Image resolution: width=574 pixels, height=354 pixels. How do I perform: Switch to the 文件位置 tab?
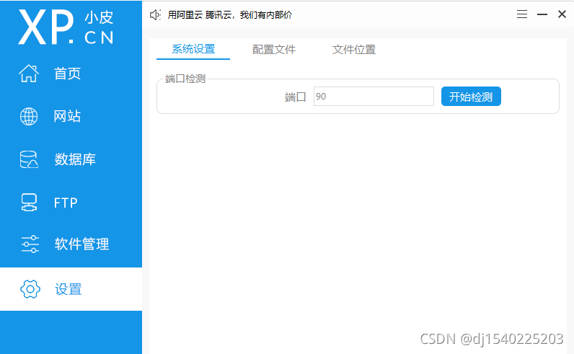pyautogui.click(x=354, y=50)
